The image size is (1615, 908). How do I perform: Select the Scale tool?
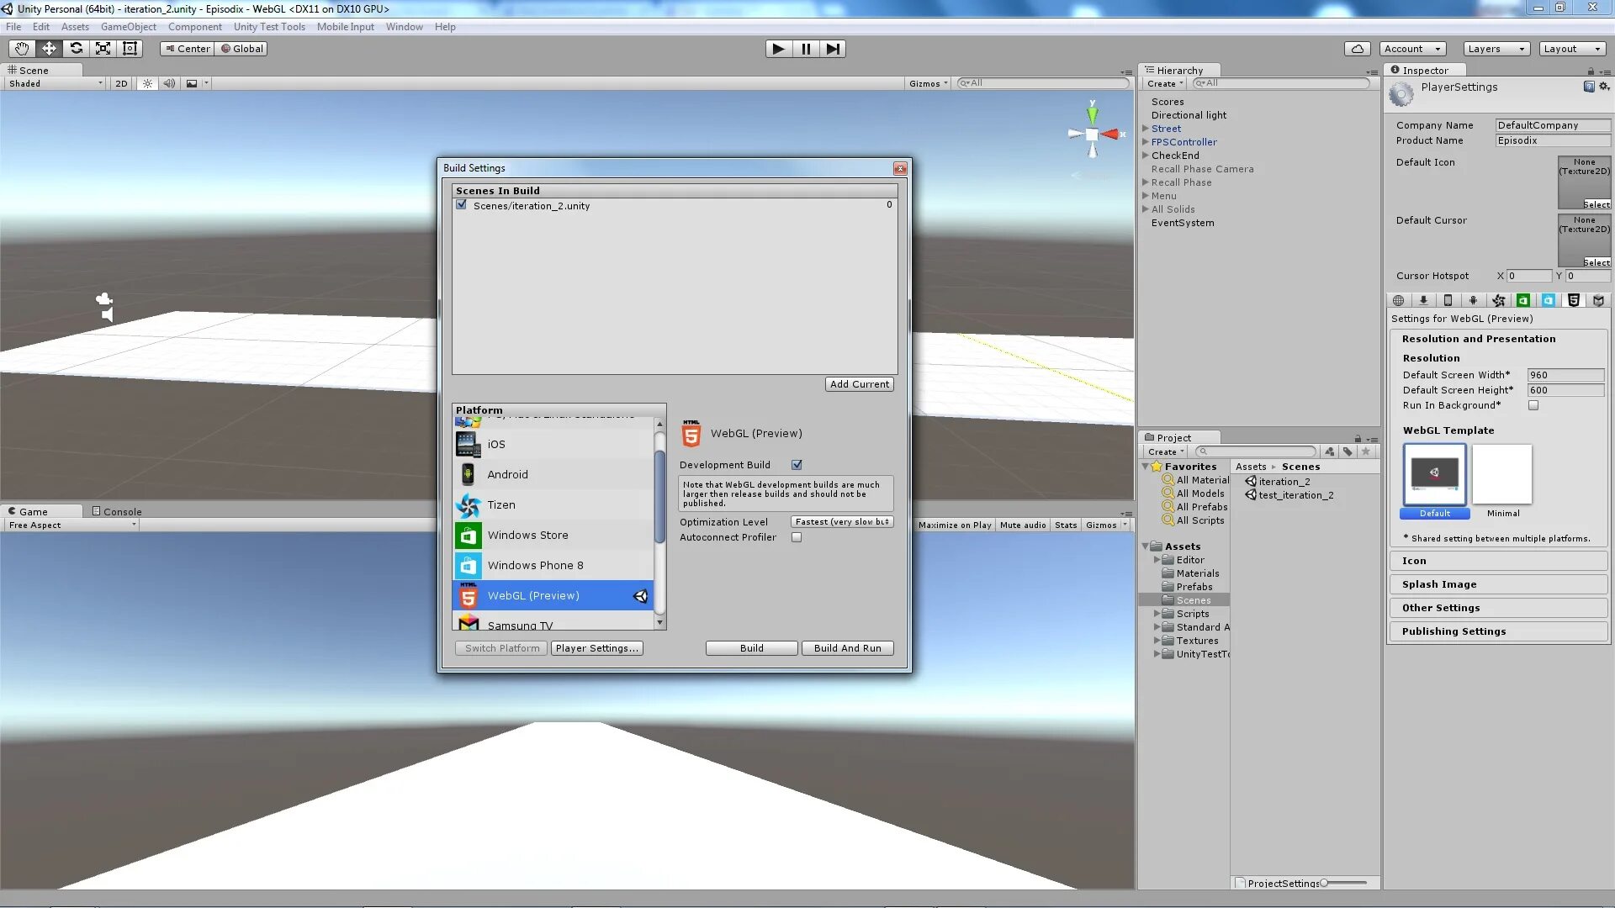(x=103, y=49)
